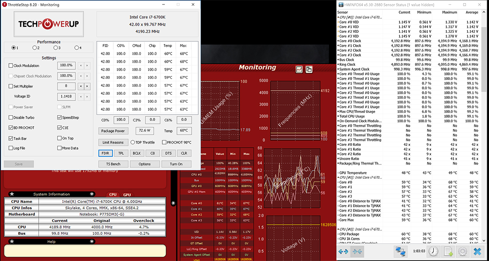Click the Sensor column header in HWiNFO
The image size is (489, 261).
(342, 12)
